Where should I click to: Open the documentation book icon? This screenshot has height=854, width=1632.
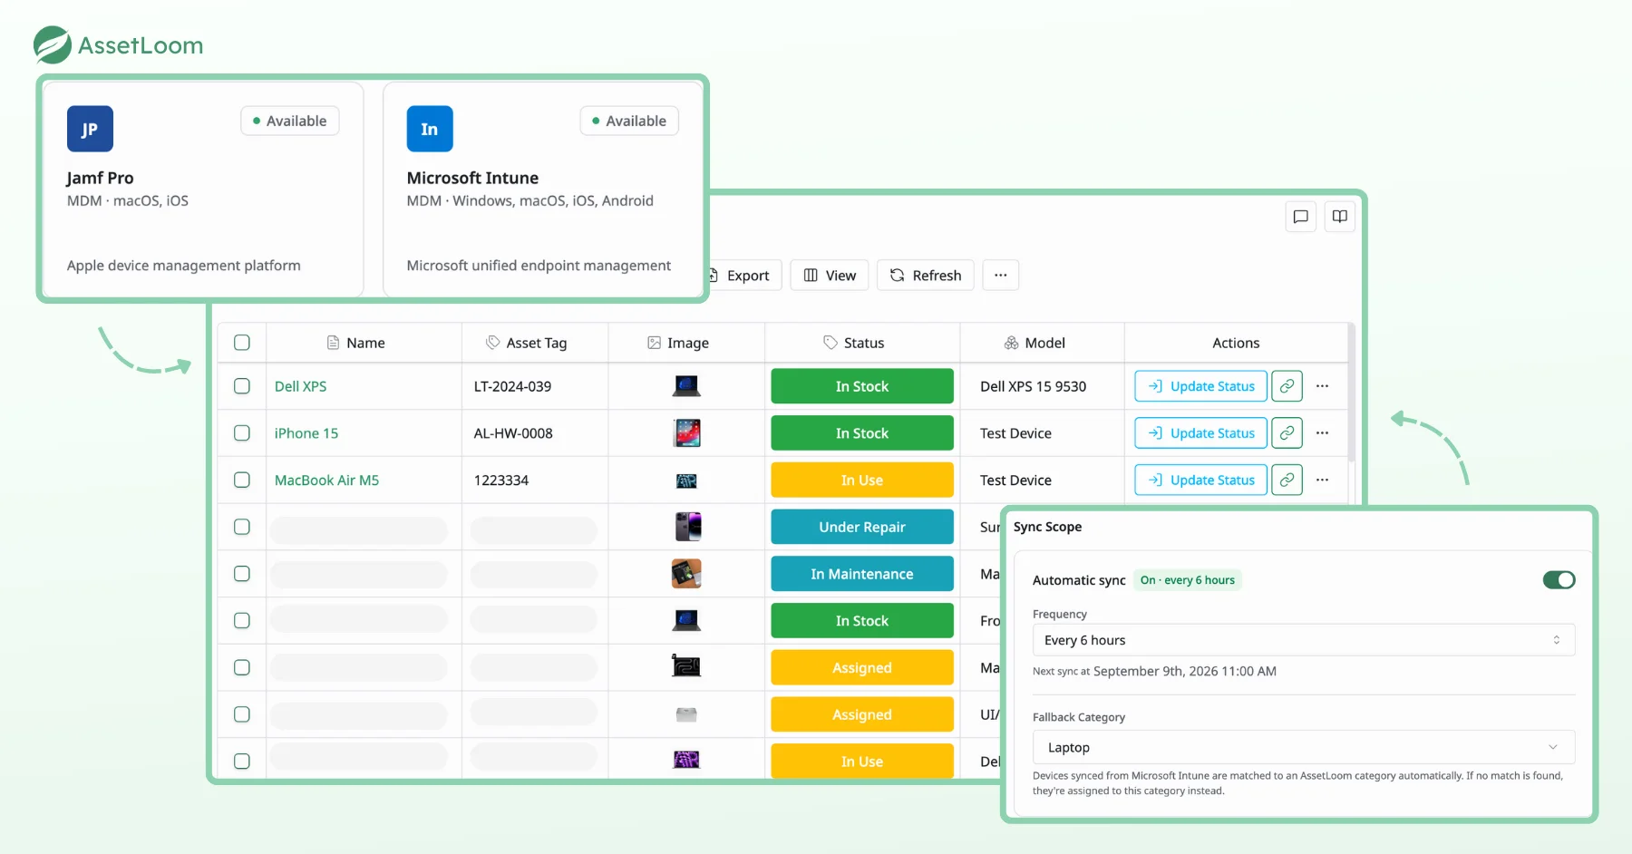coord(1340,217)
